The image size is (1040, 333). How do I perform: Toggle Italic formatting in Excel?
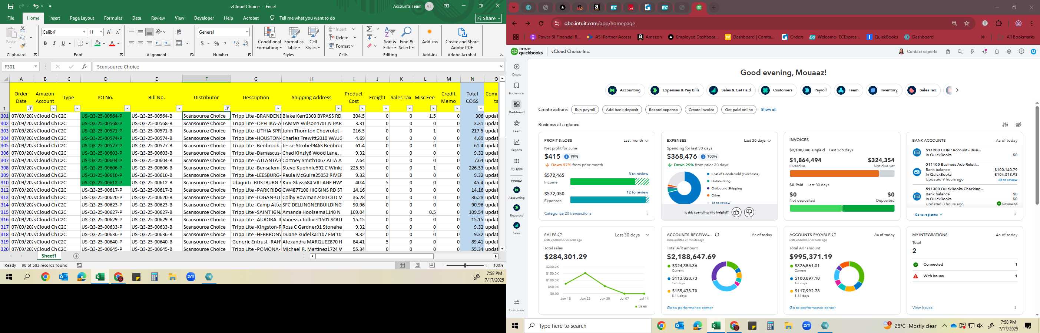pyautogui.click(x=54, y=43)
